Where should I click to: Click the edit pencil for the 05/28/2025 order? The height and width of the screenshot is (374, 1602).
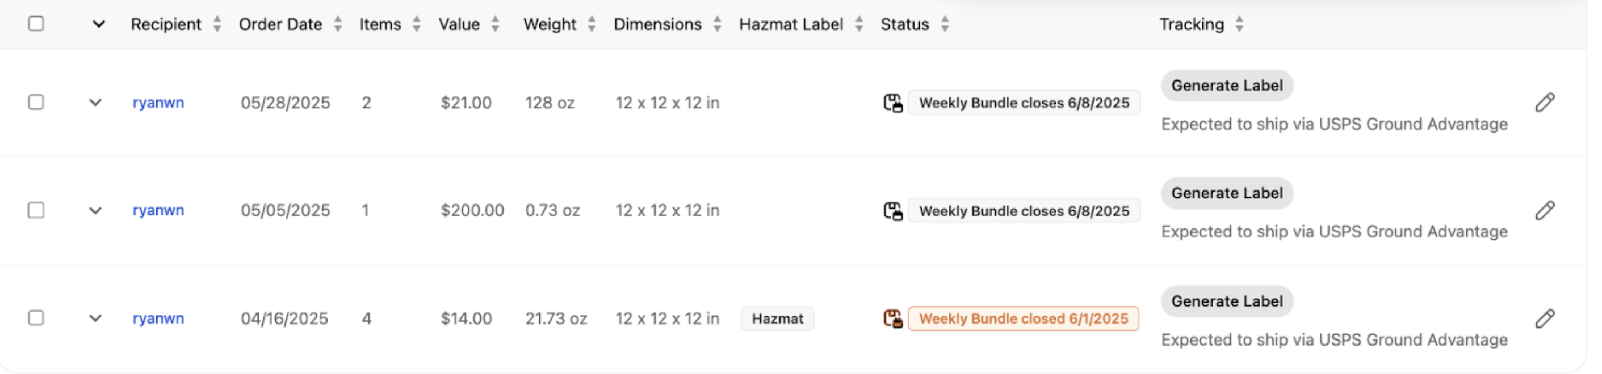tap(1544, 103)
